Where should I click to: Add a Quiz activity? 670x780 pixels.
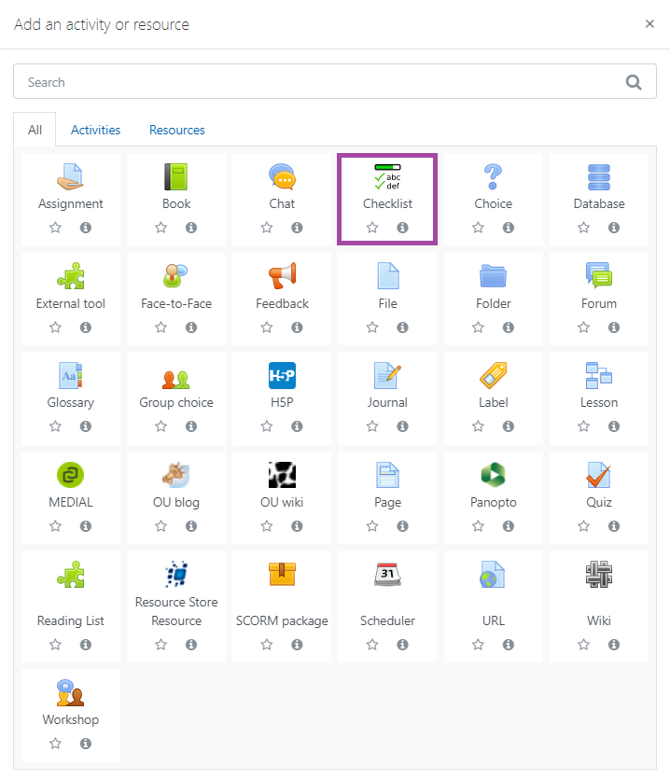[x=598, y=486]
